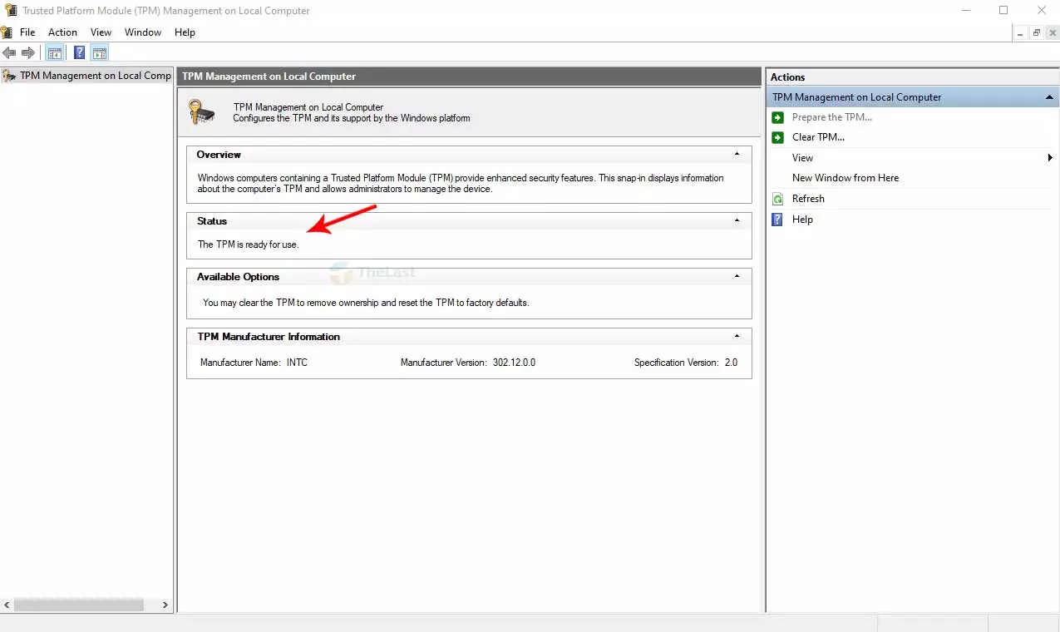Click the Overview section heading
1060x632 pixels.
(219, 155)
